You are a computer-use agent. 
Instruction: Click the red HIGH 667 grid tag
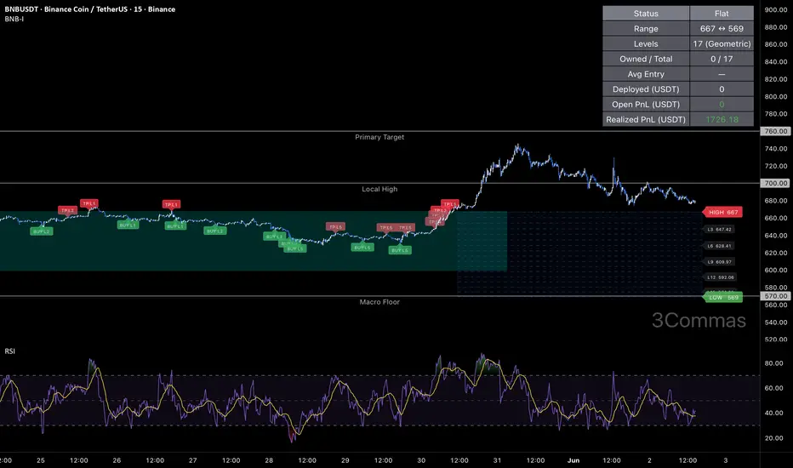[722, 212]
